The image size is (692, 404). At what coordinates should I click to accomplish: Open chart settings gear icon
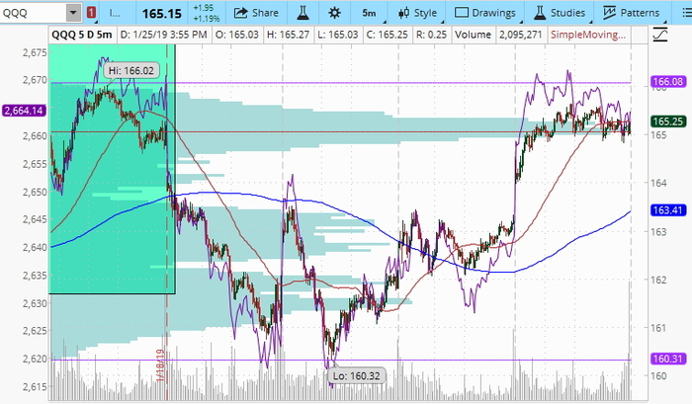point(334,13)
